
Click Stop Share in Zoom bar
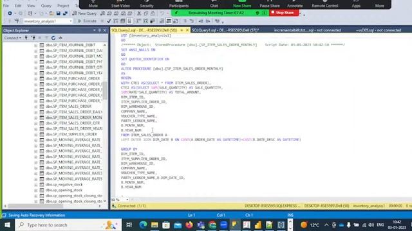(284, 13)
